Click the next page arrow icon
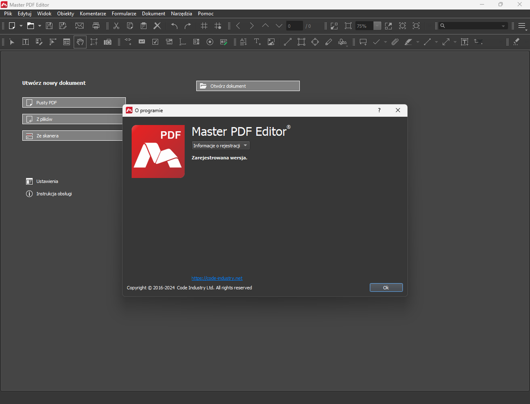This screenshot has height=404, width=530. click(x=252, y=26)
